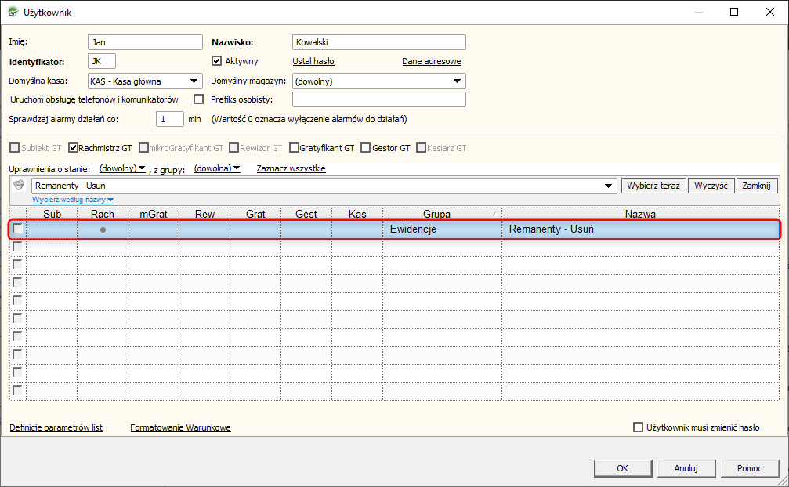Enable phone and messenger support checkbox

[199, 99]
